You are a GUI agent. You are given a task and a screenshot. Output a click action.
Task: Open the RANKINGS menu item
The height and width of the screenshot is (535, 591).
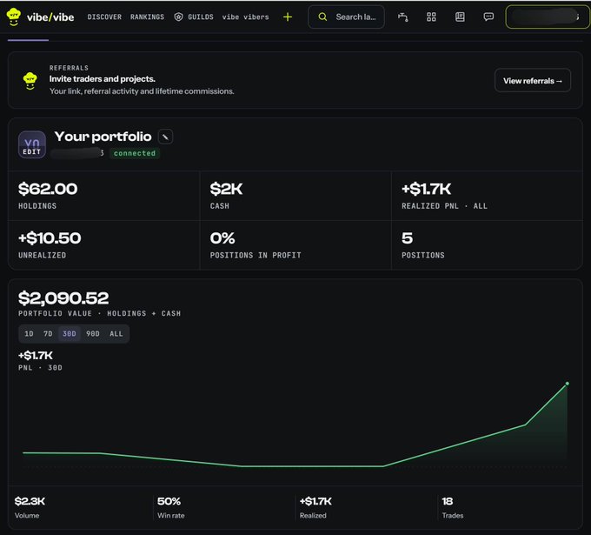click(148, 17)
